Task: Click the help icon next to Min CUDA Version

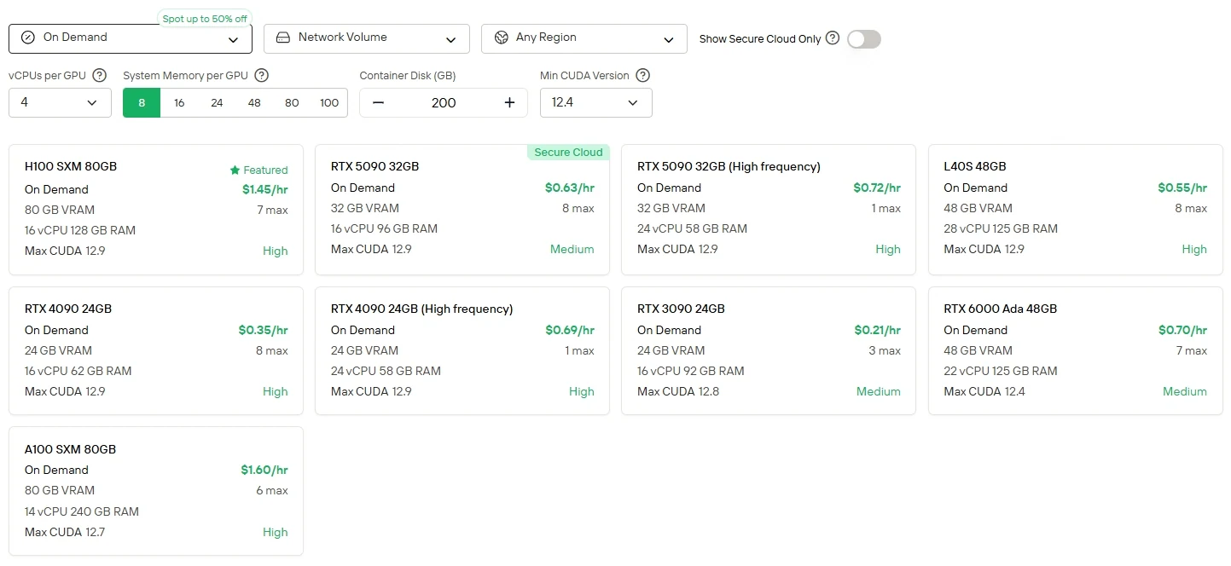Action: pos(643,75)
